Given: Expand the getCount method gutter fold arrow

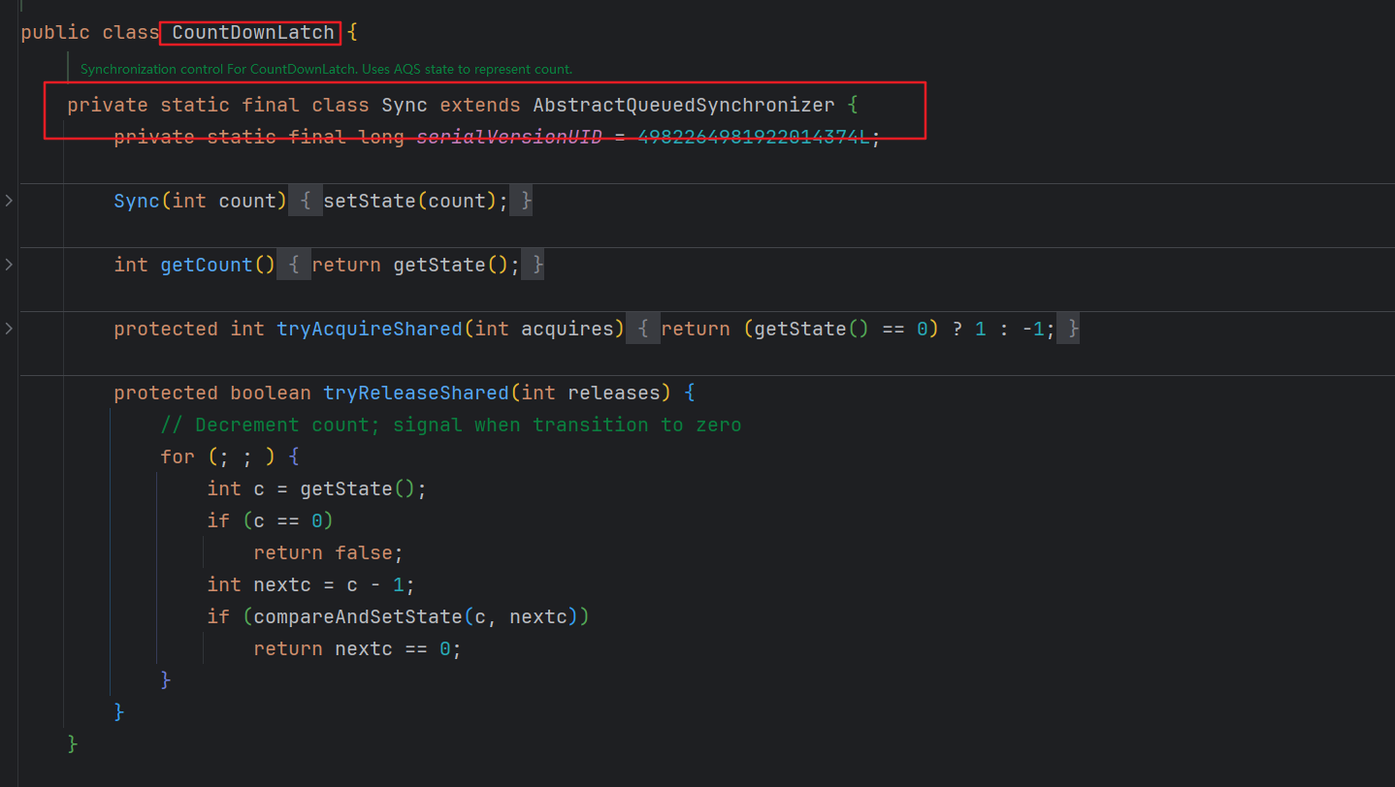Looking at the screenshot, I should (9, 265).
